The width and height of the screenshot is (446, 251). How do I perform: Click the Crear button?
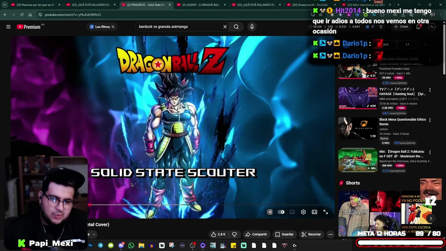[x=401, y=27]
